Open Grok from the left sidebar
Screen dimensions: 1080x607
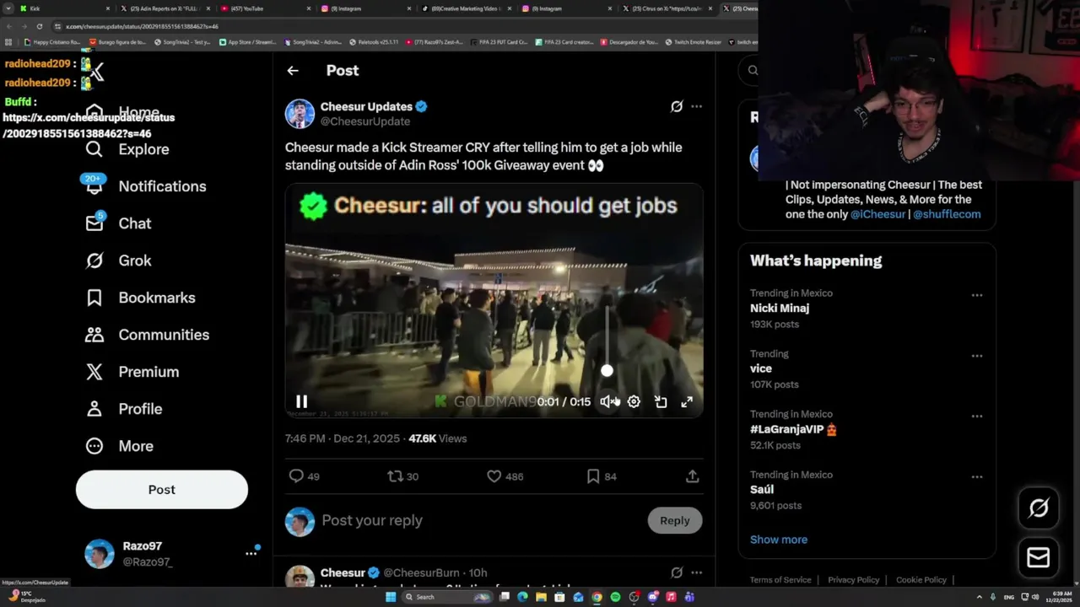coord(118,261)
